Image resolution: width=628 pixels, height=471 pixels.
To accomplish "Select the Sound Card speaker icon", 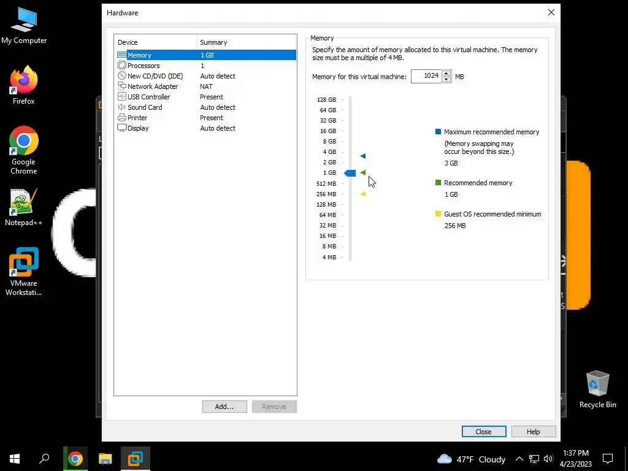I will pyautogui.click(x=122, y=107).
